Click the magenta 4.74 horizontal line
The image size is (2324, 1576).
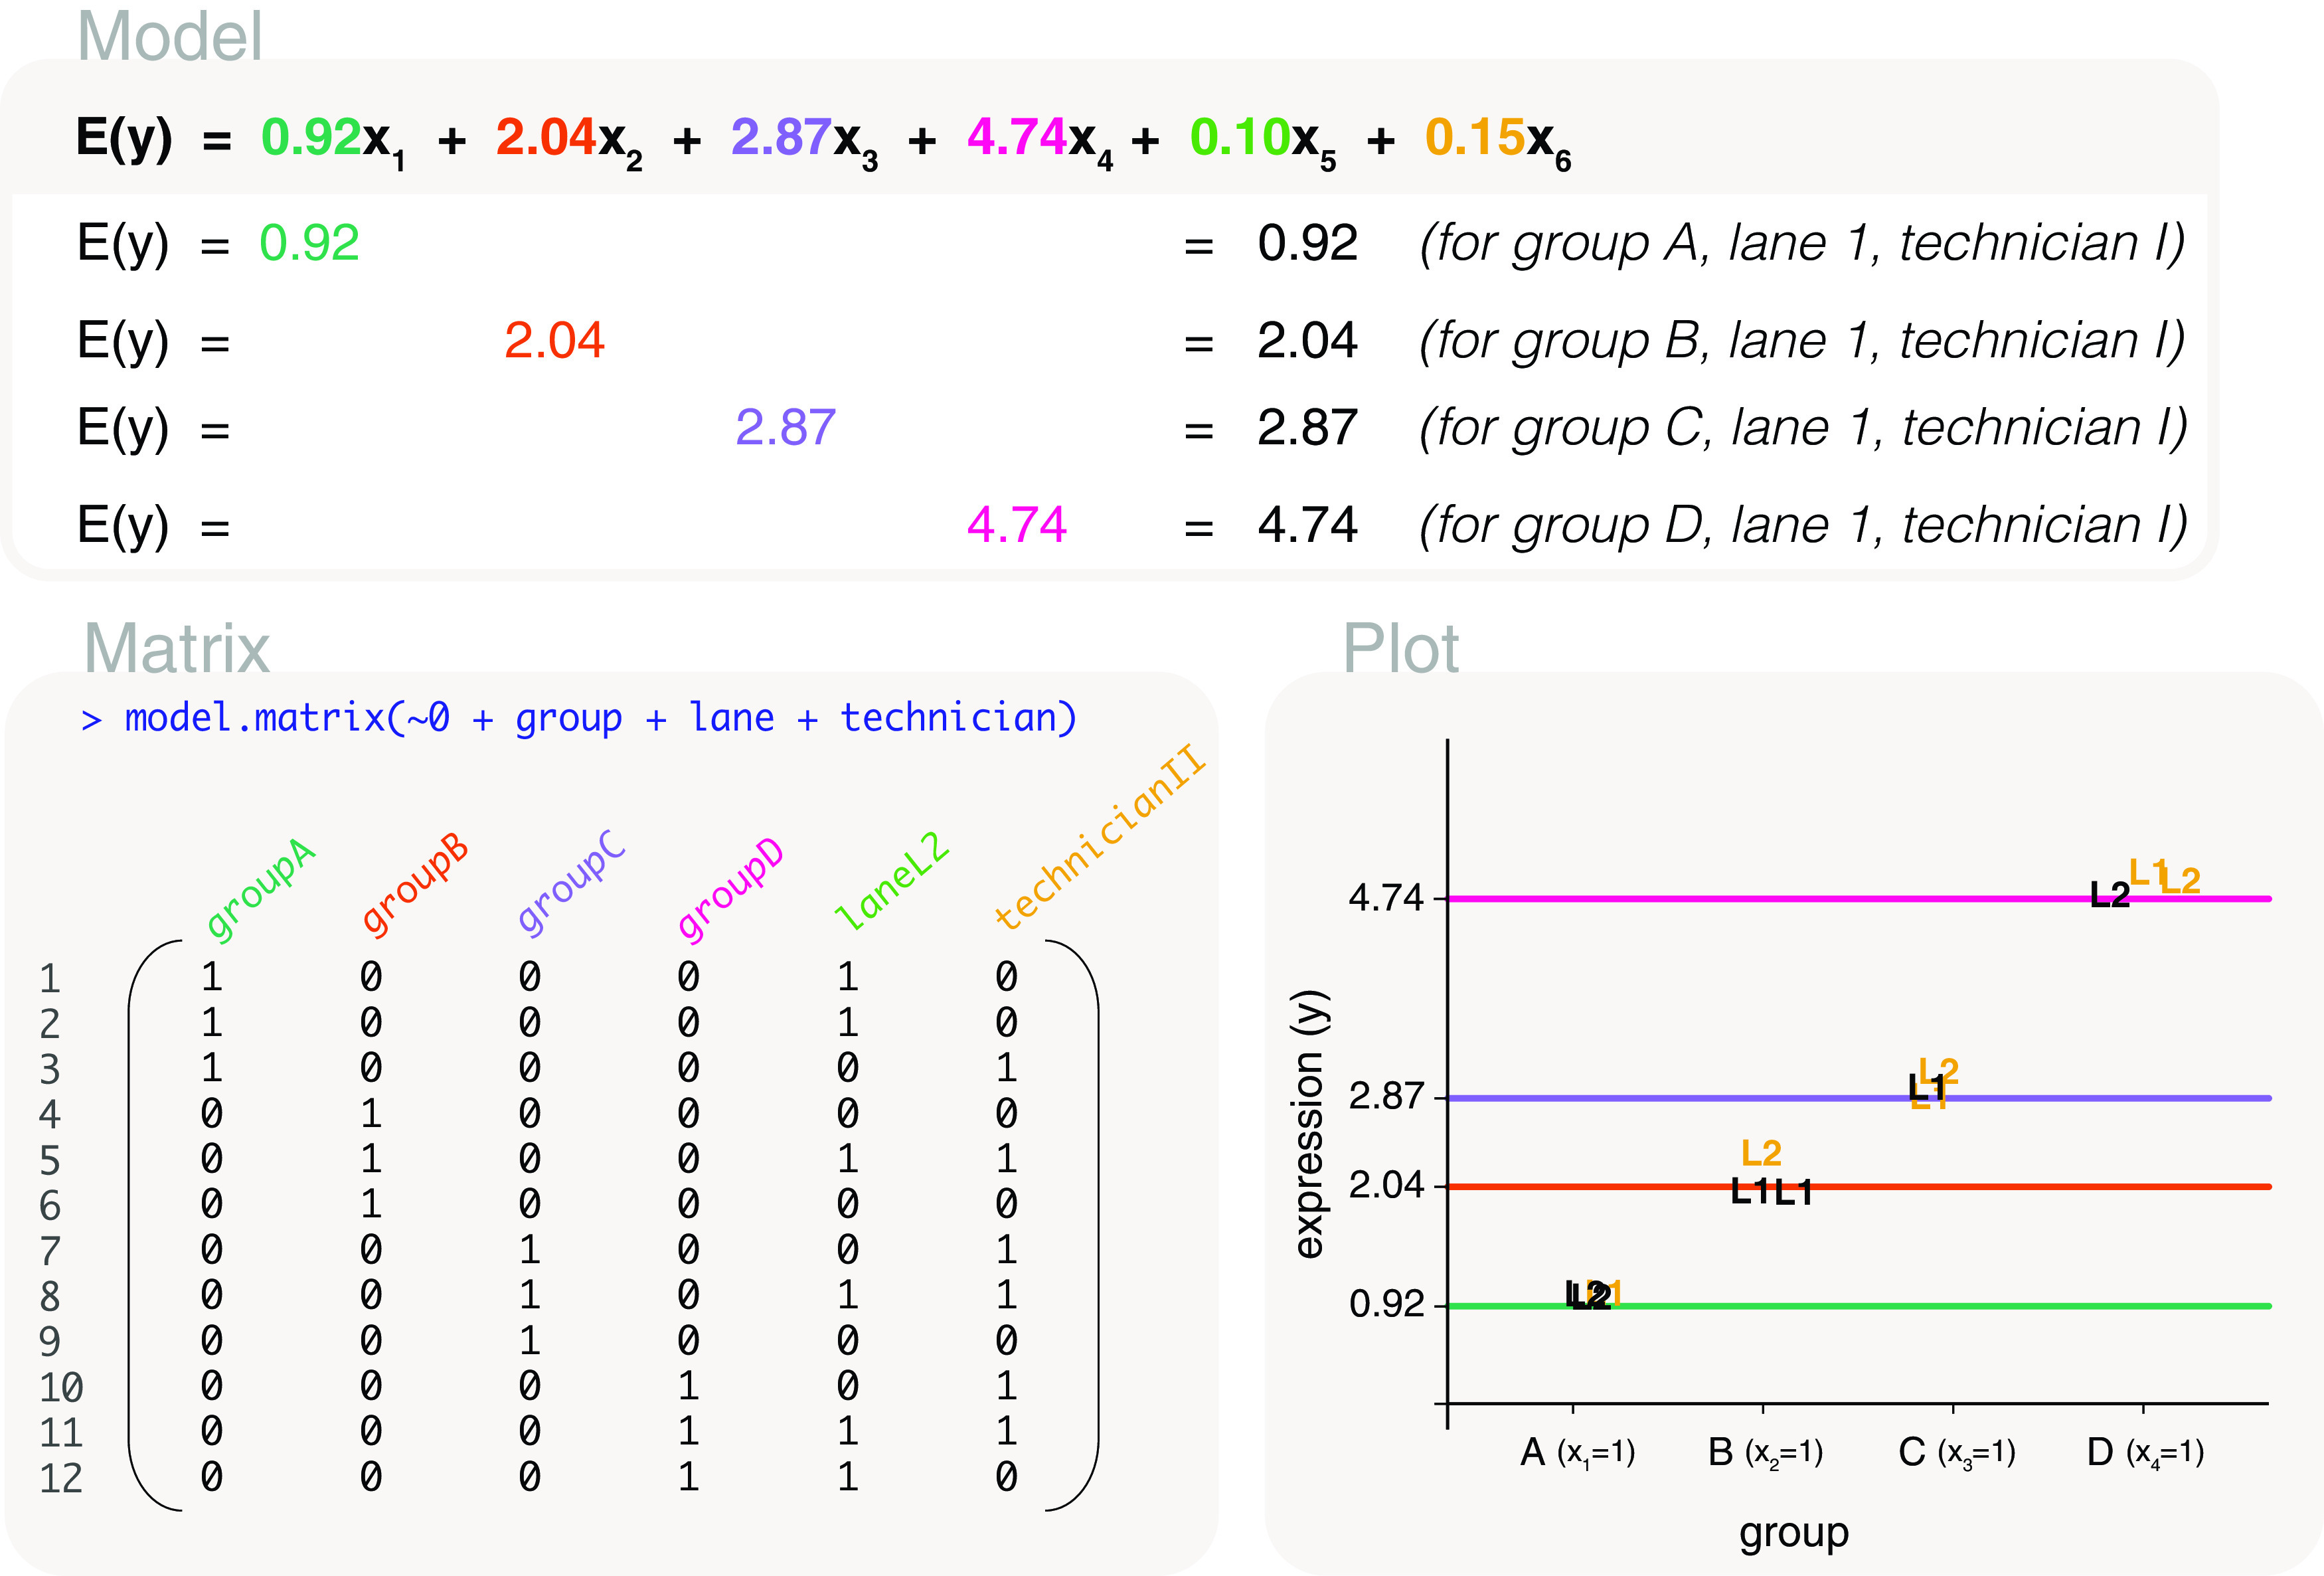(x=1860, y=899)
